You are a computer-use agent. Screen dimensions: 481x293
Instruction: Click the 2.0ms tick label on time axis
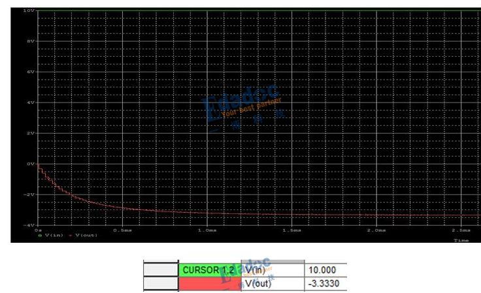click(x=376, y=230)
